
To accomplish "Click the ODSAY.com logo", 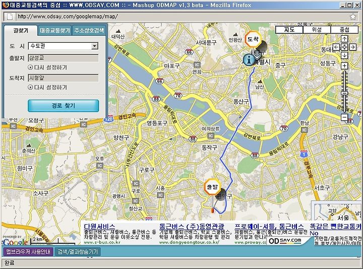I will pos(285,241).
